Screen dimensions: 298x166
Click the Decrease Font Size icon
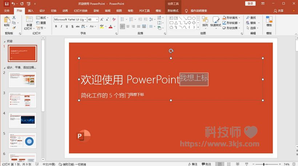(x=107, y=19)
